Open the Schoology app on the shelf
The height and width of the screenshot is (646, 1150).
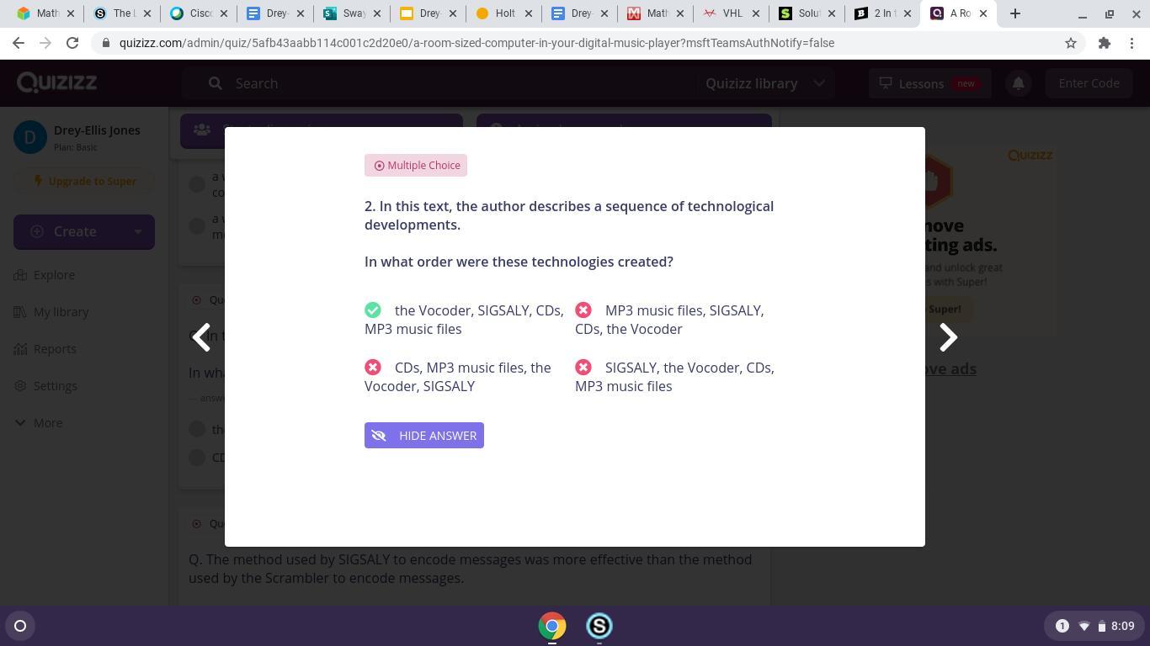(x=599, y=626)
